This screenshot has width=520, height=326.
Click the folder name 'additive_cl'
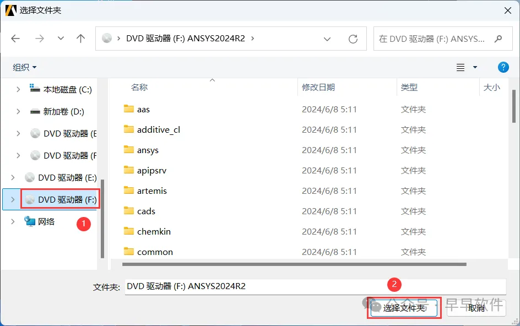pos(159,129)
